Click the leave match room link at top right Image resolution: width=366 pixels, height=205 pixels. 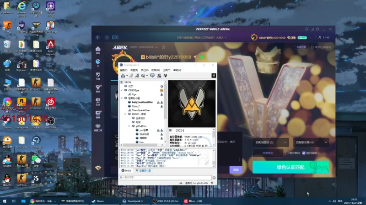[x=321, y=47]
